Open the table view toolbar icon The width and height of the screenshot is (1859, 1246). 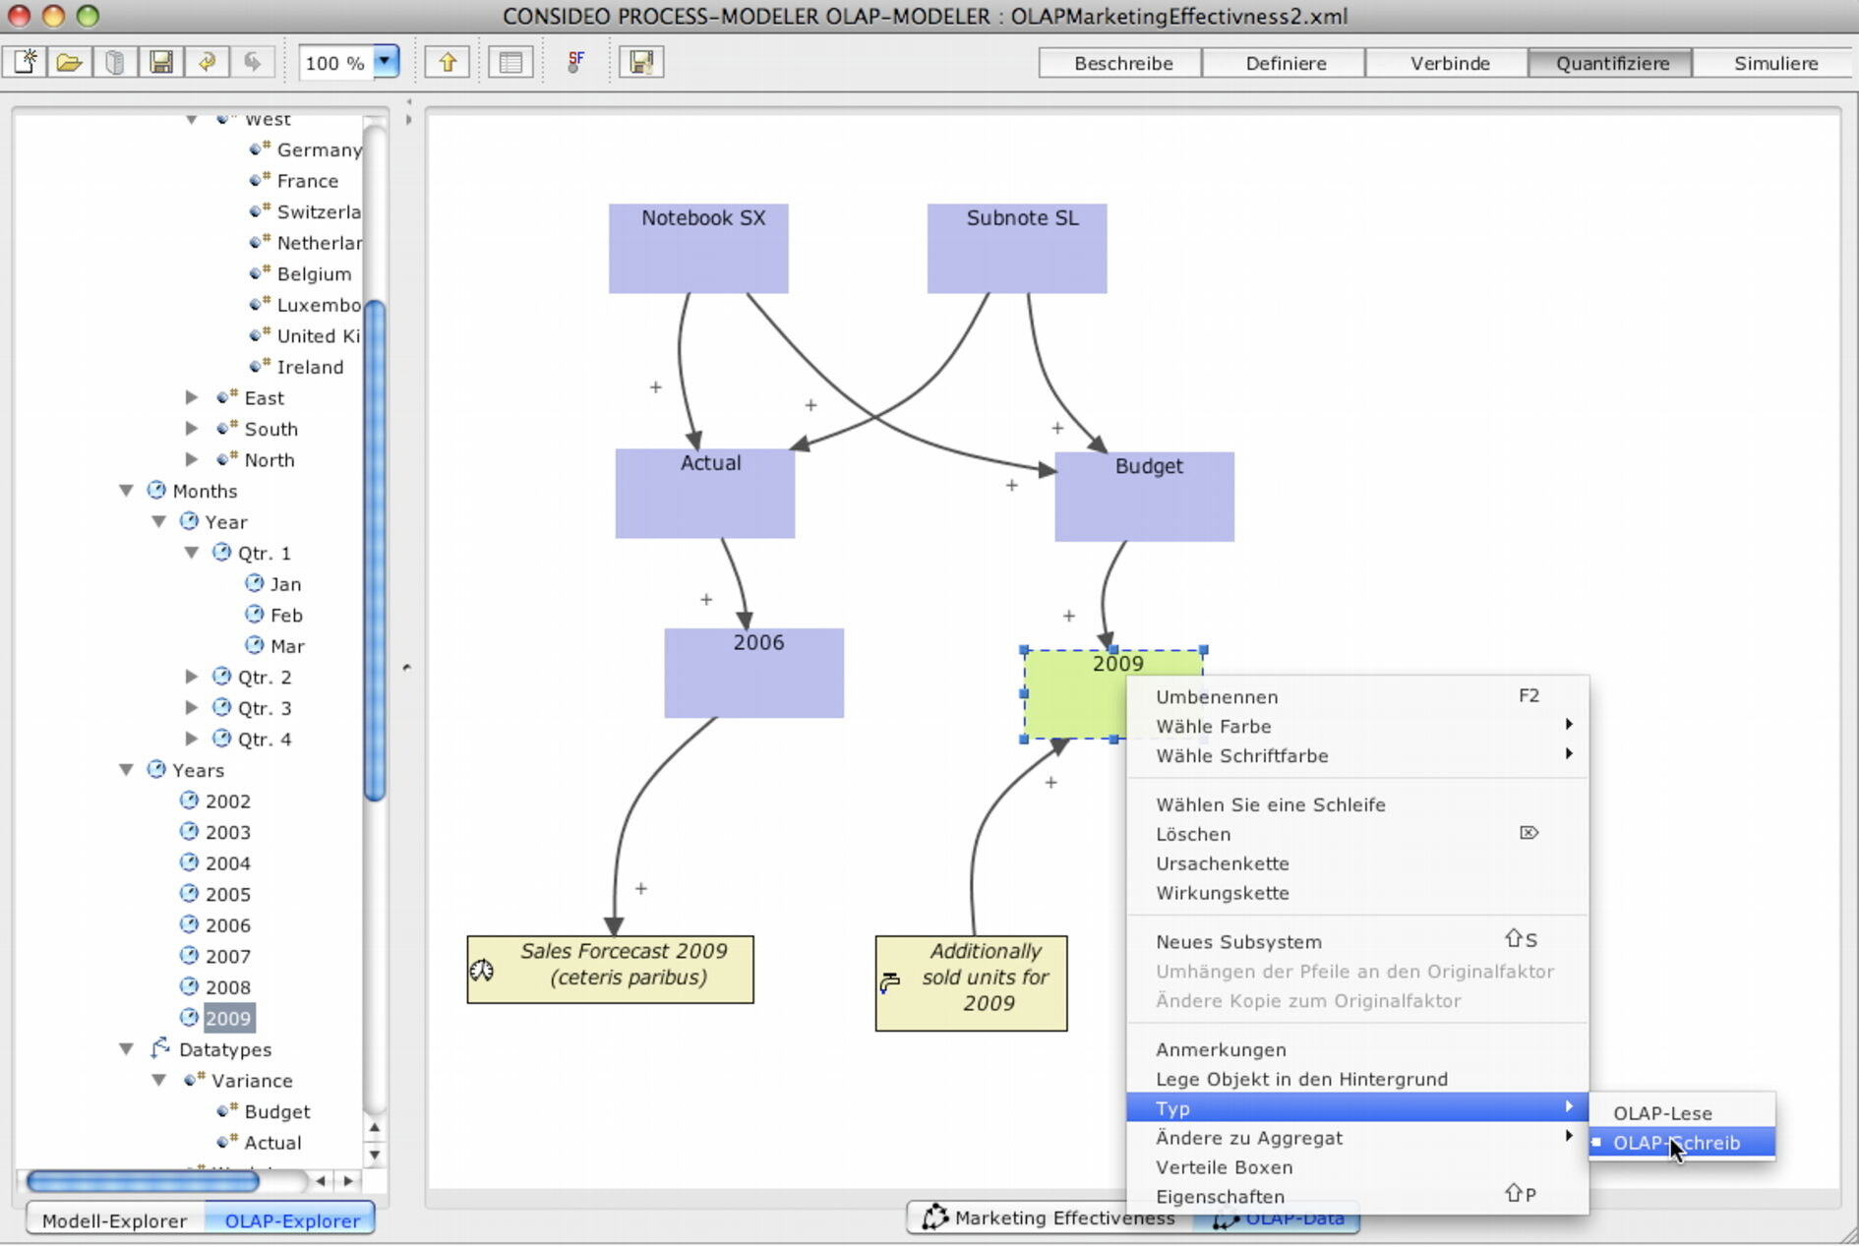pyautogui.click(x=510, y=62)
